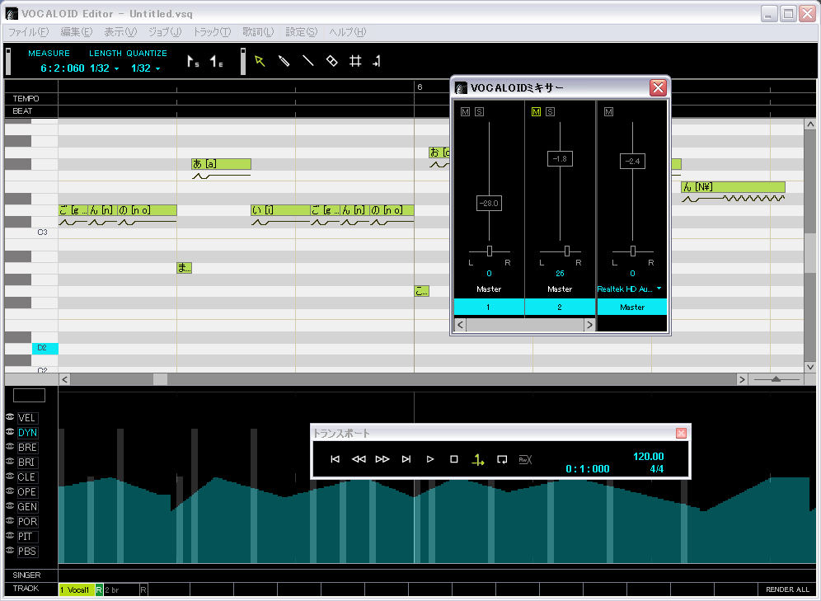Click mixer scroll right arrow

589,325
